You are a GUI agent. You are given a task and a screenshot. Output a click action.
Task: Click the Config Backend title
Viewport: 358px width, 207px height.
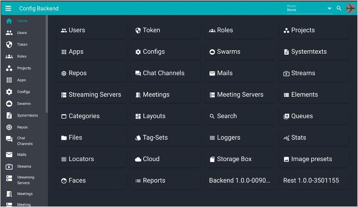pyautogui.click(x=39, y=8)
